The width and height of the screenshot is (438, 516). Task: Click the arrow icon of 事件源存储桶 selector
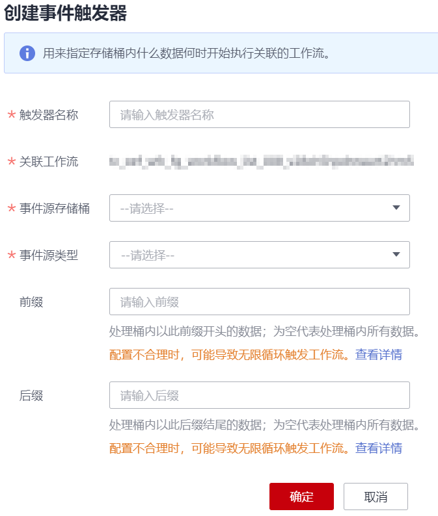click(x=396, y=208)
